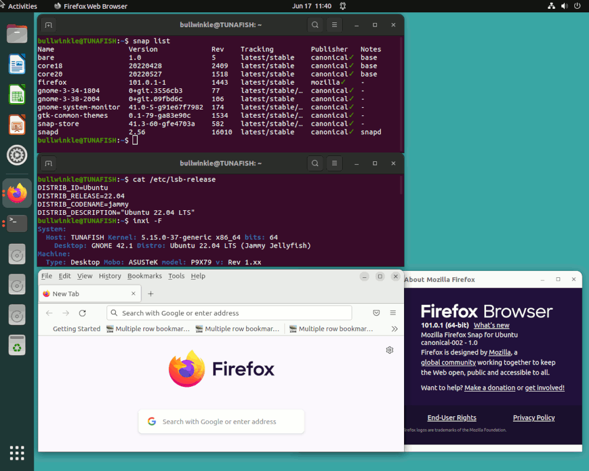The height and width of the screenshot is (471, 589).
Task: Launch LibreOffice Impress from dock
Action: pos(17,125)
